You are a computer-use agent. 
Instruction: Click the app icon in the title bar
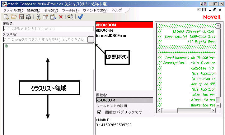4,4
